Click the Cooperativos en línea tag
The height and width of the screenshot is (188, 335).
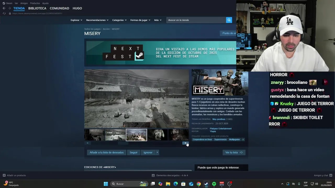(x=202, y=139)
